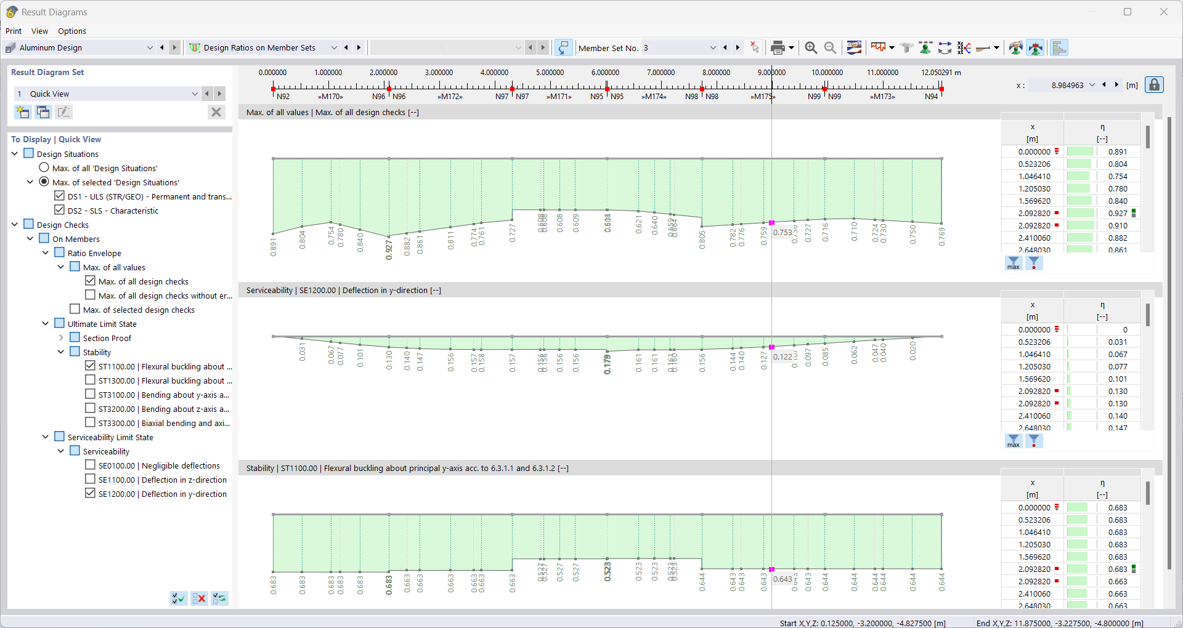Expand the Section Proof node

point(61,337)
